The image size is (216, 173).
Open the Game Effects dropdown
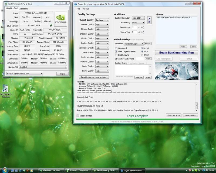pyautogui.click(x=102, y=52)
